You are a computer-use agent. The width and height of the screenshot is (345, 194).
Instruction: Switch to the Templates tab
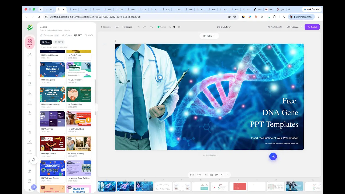pyautogui.click(x=49, y=35)
